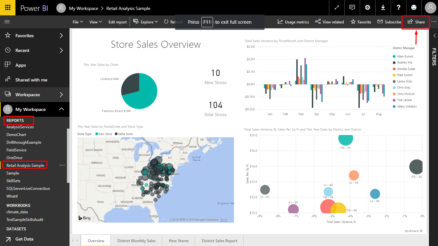Viewport: 438px width, 246px height.
Task: Click the LI - 05 bubble
Action: [375, 194]
